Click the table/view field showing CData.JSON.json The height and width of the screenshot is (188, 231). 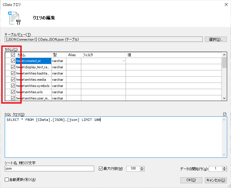[x=104, y=39]
